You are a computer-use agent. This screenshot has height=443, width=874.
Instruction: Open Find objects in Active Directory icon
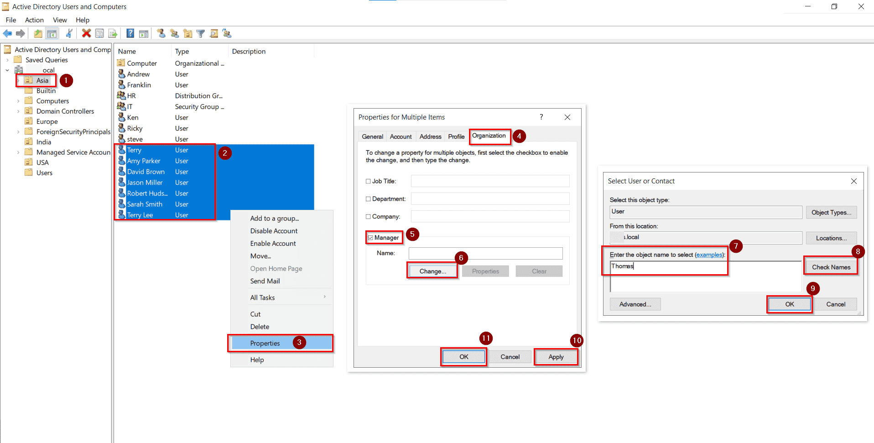click(213, 33)
